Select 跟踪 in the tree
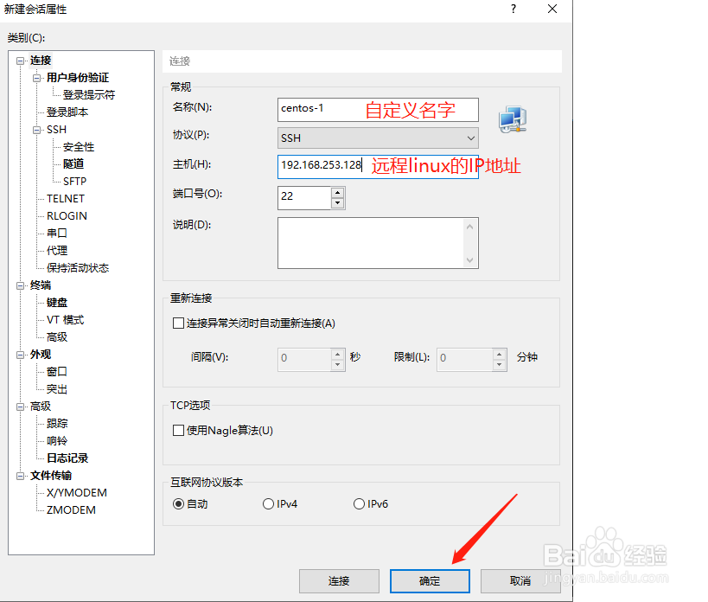The image size is (708, 602). (x=57, y=423)
